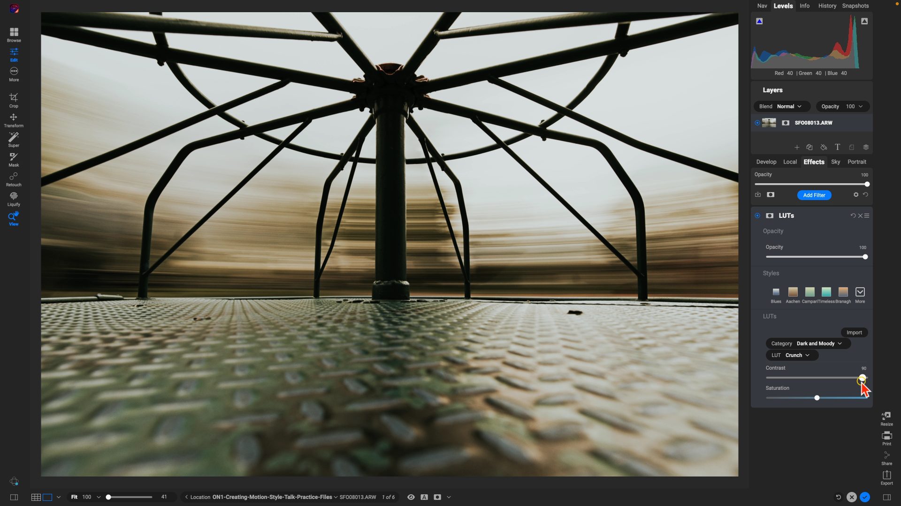
Task: Select the Transform tool
Action: click(14, 120)
